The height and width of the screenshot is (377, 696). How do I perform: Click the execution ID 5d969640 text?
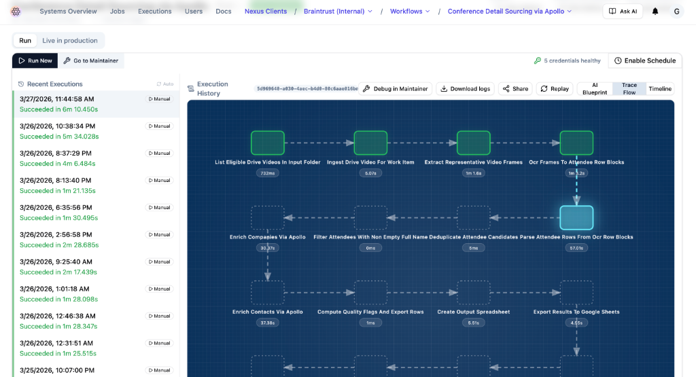(307, 89)
